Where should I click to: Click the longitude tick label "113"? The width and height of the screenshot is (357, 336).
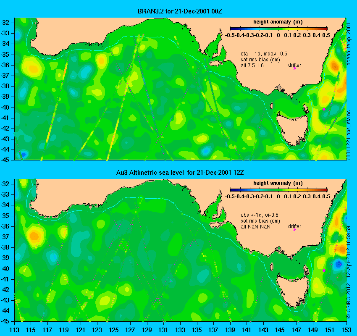tap(14, 330)
